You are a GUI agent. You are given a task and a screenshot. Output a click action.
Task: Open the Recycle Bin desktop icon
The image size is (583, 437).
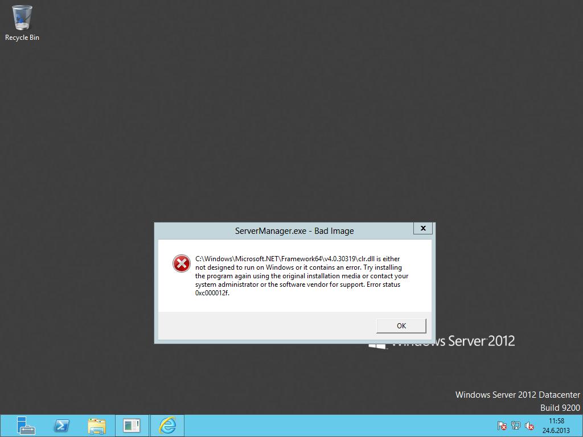click(x=22, y=22)
